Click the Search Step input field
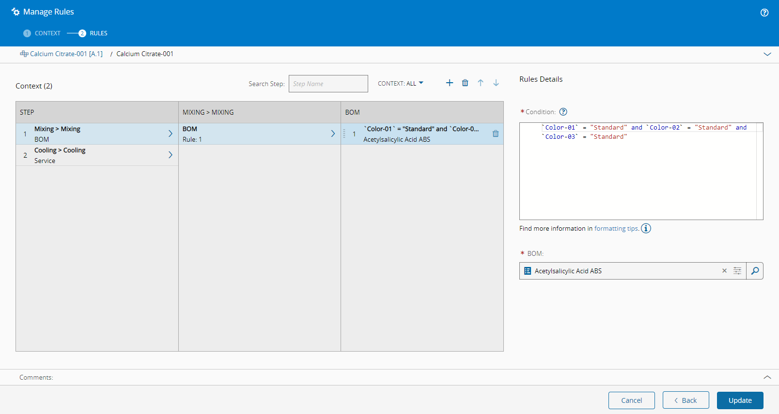The height and width of the screenshot is (414, 779). tap(328, 84)
